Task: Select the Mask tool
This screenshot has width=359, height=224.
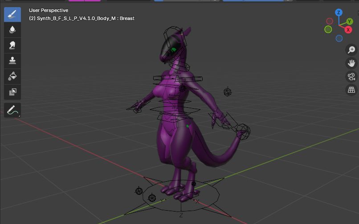Action: pyautogui.click(x=12, y=92)
